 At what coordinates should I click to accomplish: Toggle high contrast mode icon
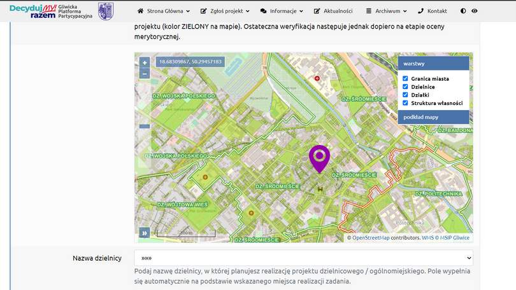coord(463,11)
